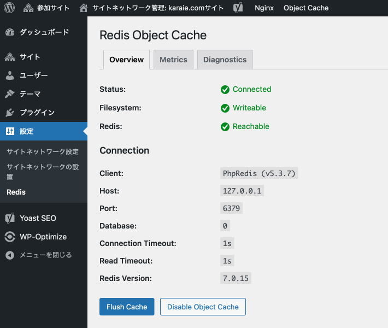Screen dimensions: 388x328
Task: Click the Redis Version: label
Action: point(126,278)
